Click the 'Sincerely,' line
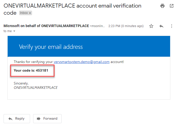Viewport: 178px width, 127px height. click(21, 83)
